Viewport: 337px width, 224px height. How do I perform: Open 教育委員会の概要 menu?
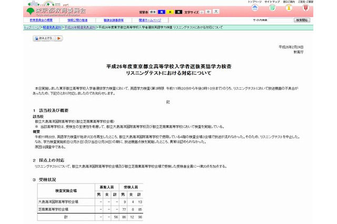tap(41, 20)
